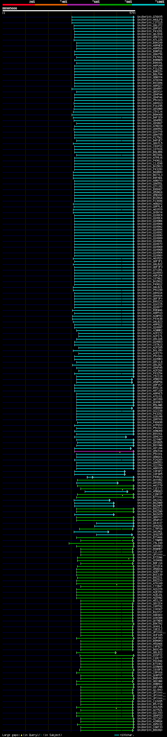The width and height of the screenshot is (167, 737).
Task: Open hit UniRef100_P49613
Action: [150, 477]
